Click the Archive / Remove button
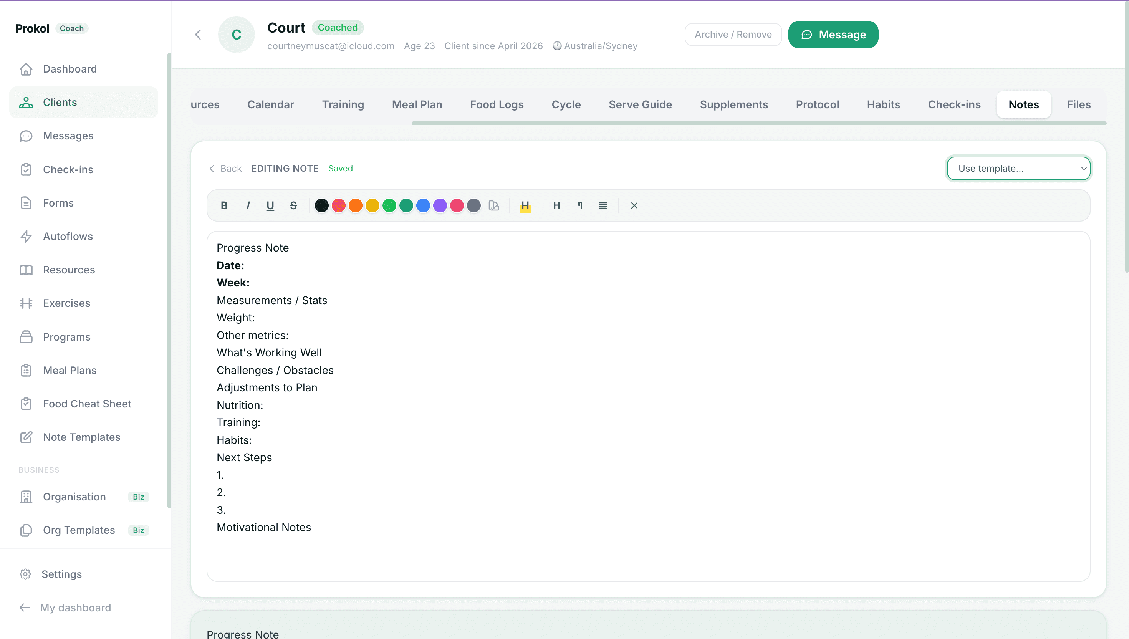 [x=733, y=35]
